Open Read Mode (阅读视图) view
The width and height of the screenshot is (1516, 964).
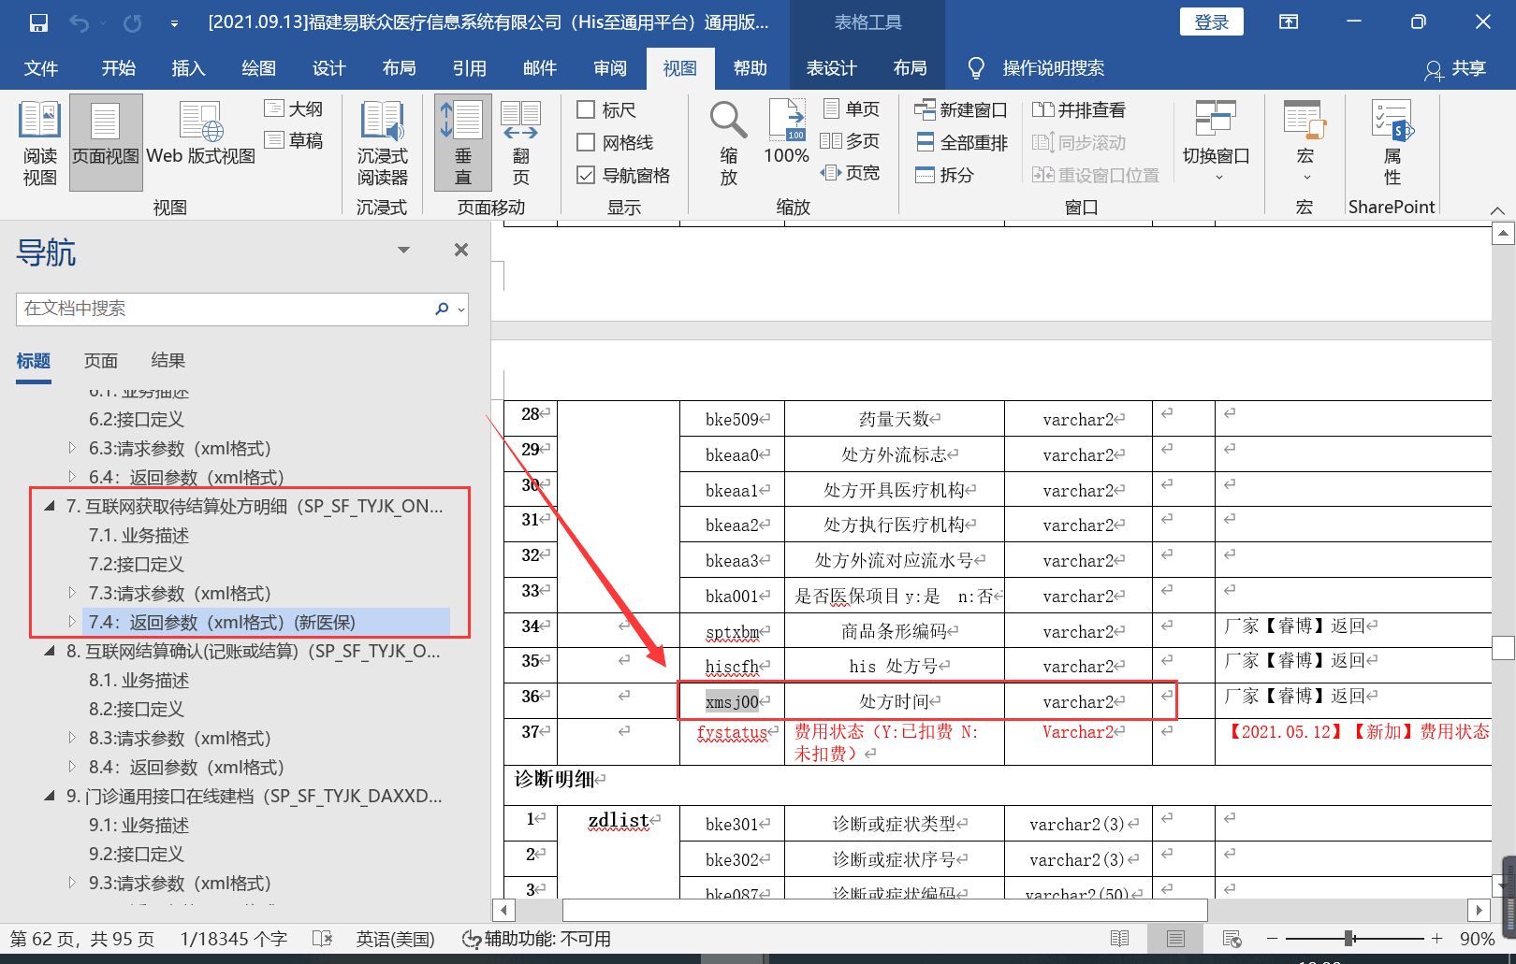click(x=40, y=143)
